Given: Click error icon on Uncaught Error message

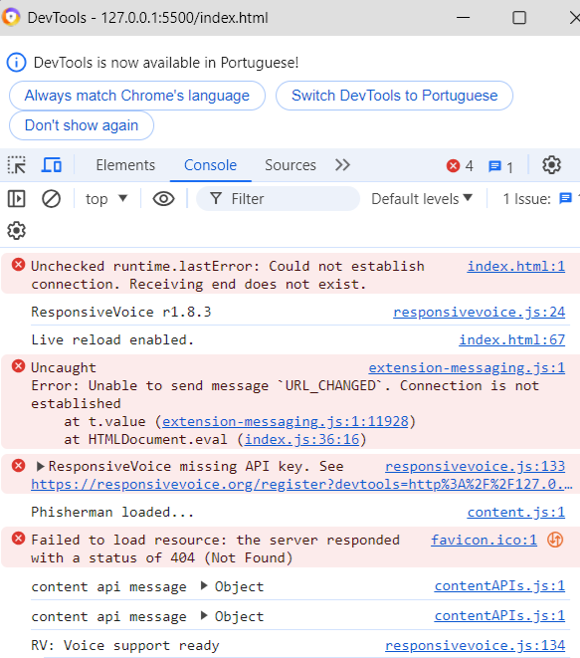Looking at the screenshot, I should (x=18, y=366).
